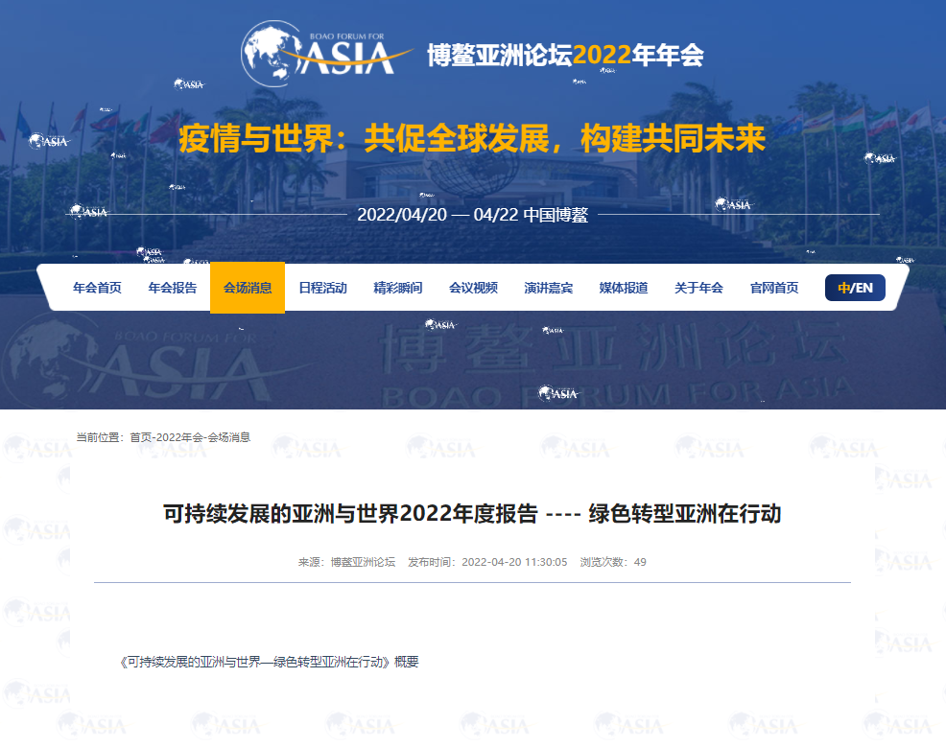
Task: Open 媒体报道 navigation item
Action: 624,288
